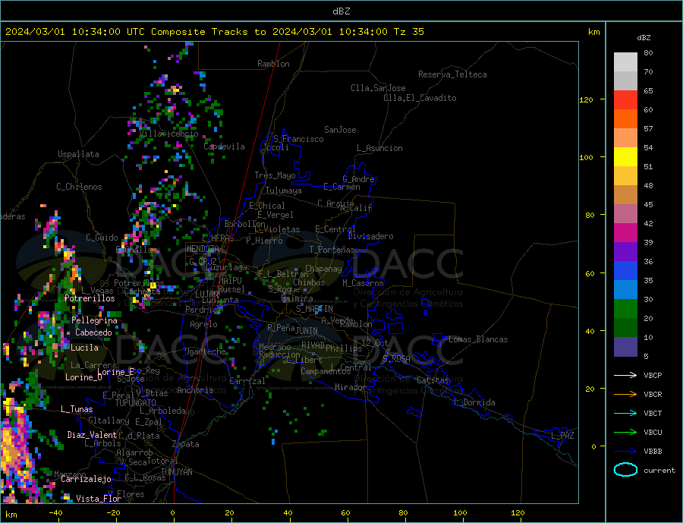The height and width of the screenshot is (523, 683).
Task: Click the TUPUNGATO label on map
Action: pos(136,403)
